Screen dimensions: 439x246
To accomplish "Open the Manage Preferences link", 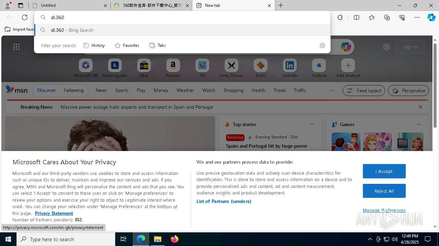I will (x=384, y=210).
